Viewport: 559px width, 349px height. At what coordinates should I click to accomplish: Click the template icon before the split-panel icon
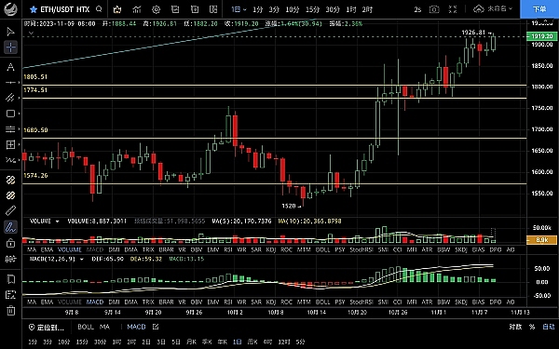coord(195,9)
